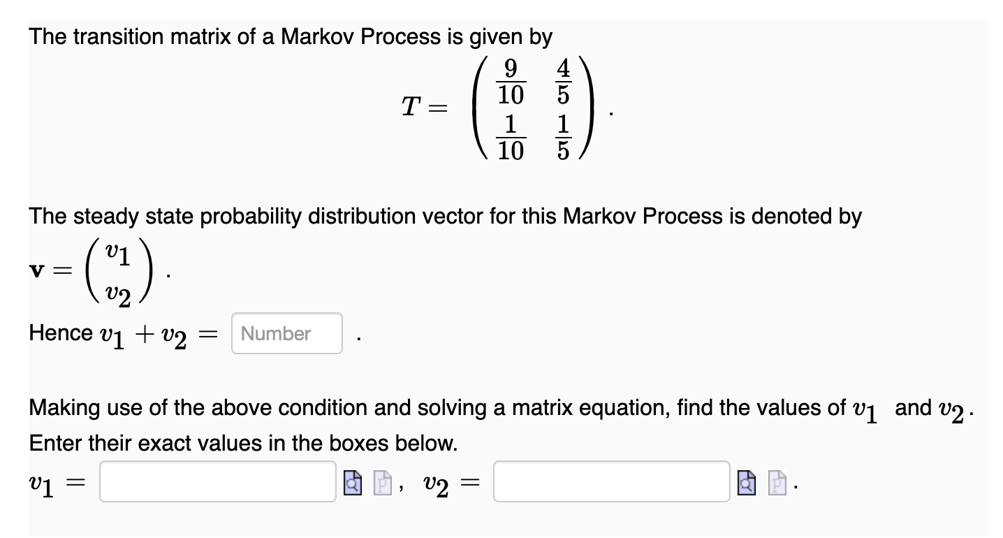Image resolution: width=1003 pixels, height=538 pixels.
Task: Click inside the 'Number' answer box
Action: (x=285, y=333)
